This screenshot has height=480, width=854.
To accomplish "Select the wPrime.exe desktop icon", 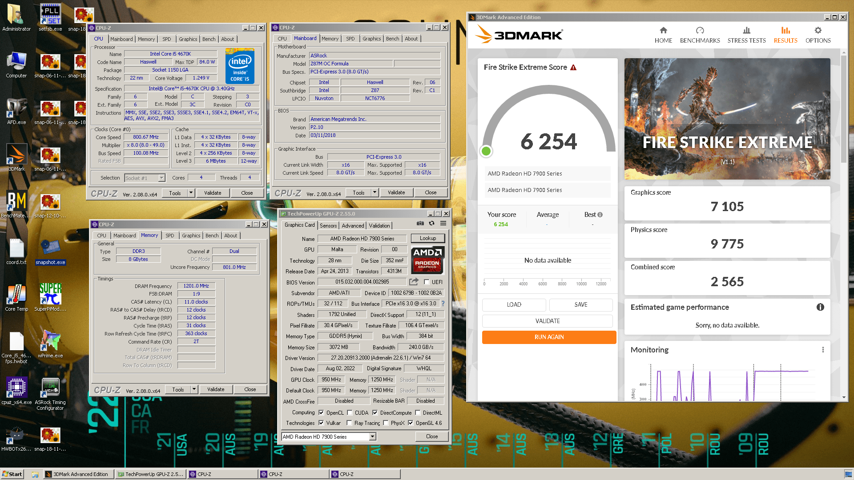I will (50, 344).
